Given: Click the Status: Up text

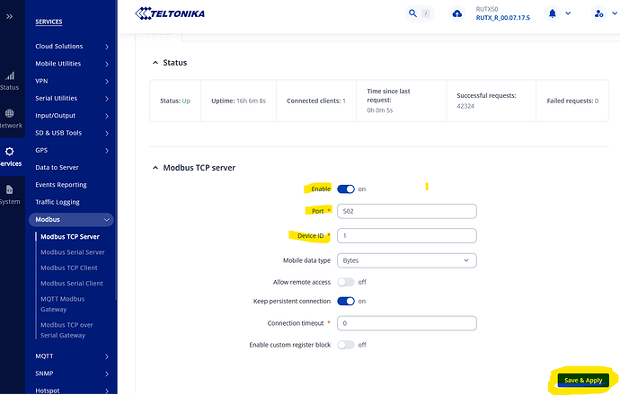Looking at the screenshot, I should [x=175, y=101].
